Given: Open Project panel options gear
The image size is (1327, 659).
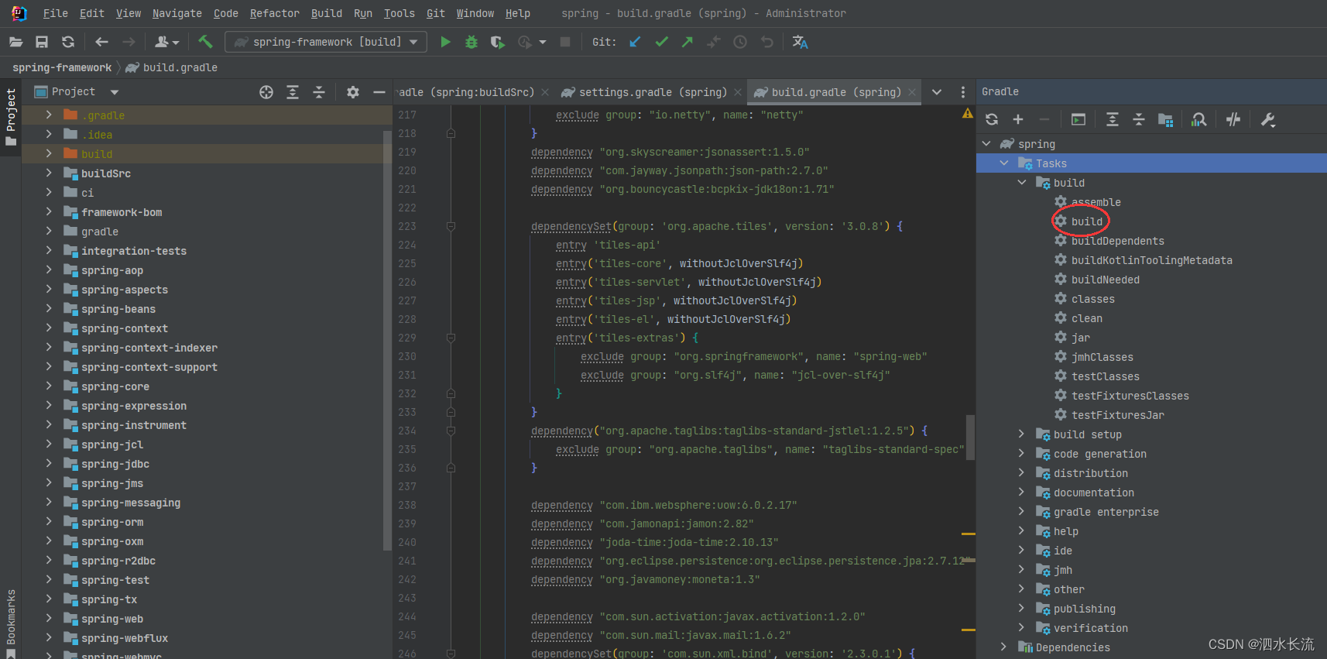Looking at the screenshot, I should coord(353,92).
